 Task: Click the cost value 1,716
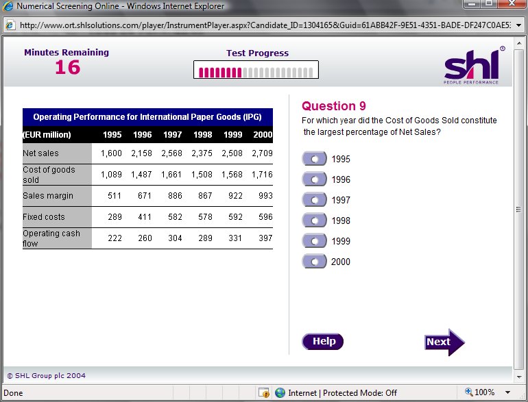point(262,175)
